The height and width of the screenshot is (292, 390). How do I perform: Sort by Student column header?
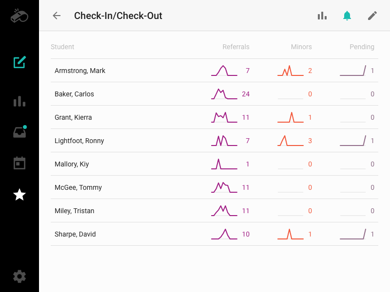click(x=62, y=47)
